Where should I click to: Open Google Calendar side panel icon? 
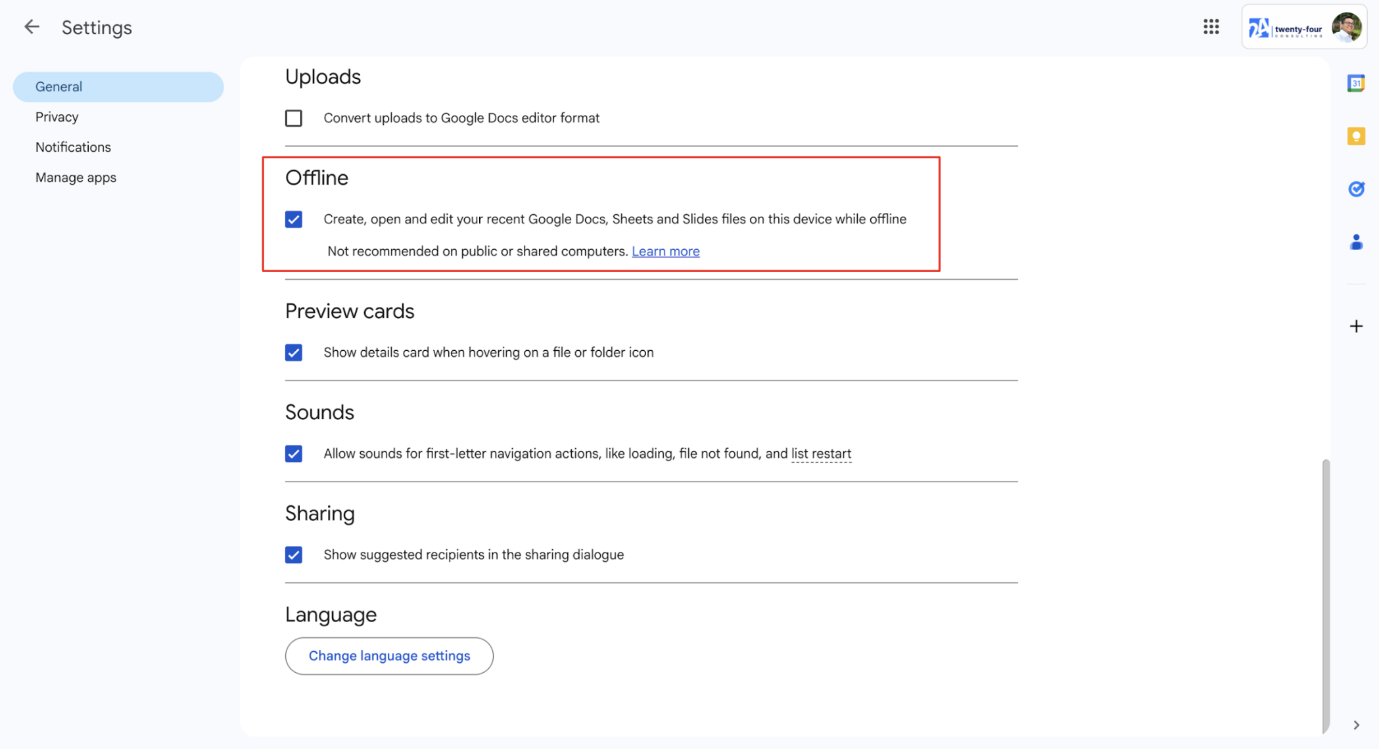tap(1356, 83)
